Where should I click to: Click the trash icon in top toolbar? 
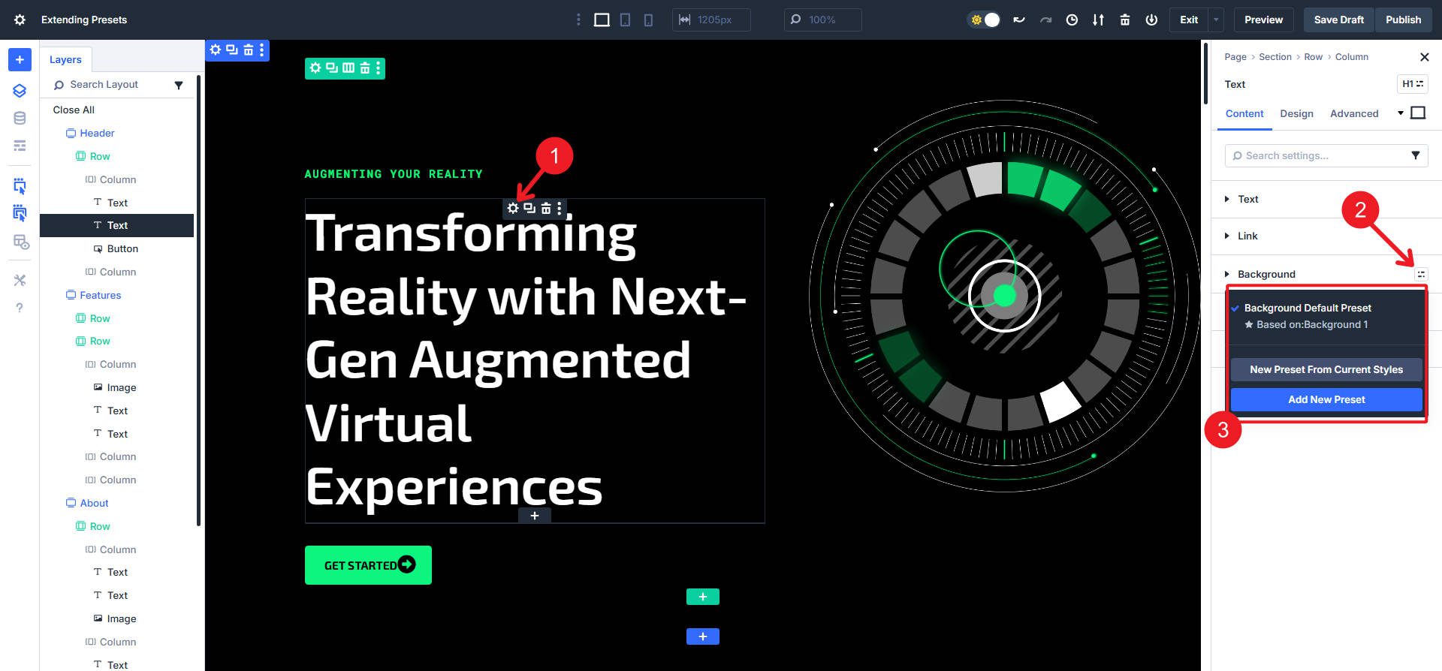tap(1124, 20)
